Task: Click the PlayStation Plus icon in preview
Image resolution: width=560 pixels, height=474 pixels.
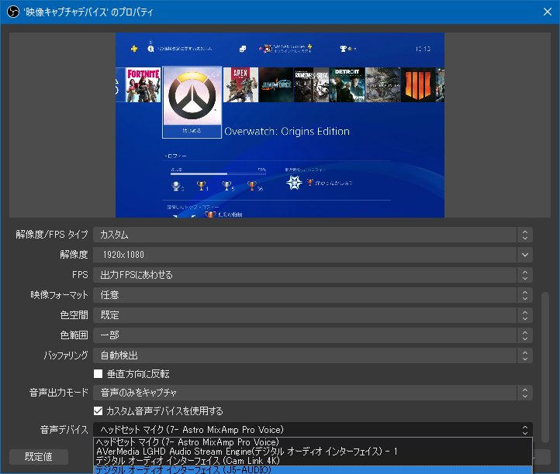Action: 134,49
